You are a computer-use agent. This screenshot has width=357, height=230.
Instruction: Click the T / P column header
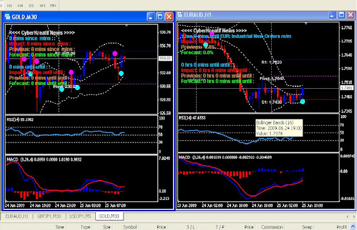[x=220, y=227]
